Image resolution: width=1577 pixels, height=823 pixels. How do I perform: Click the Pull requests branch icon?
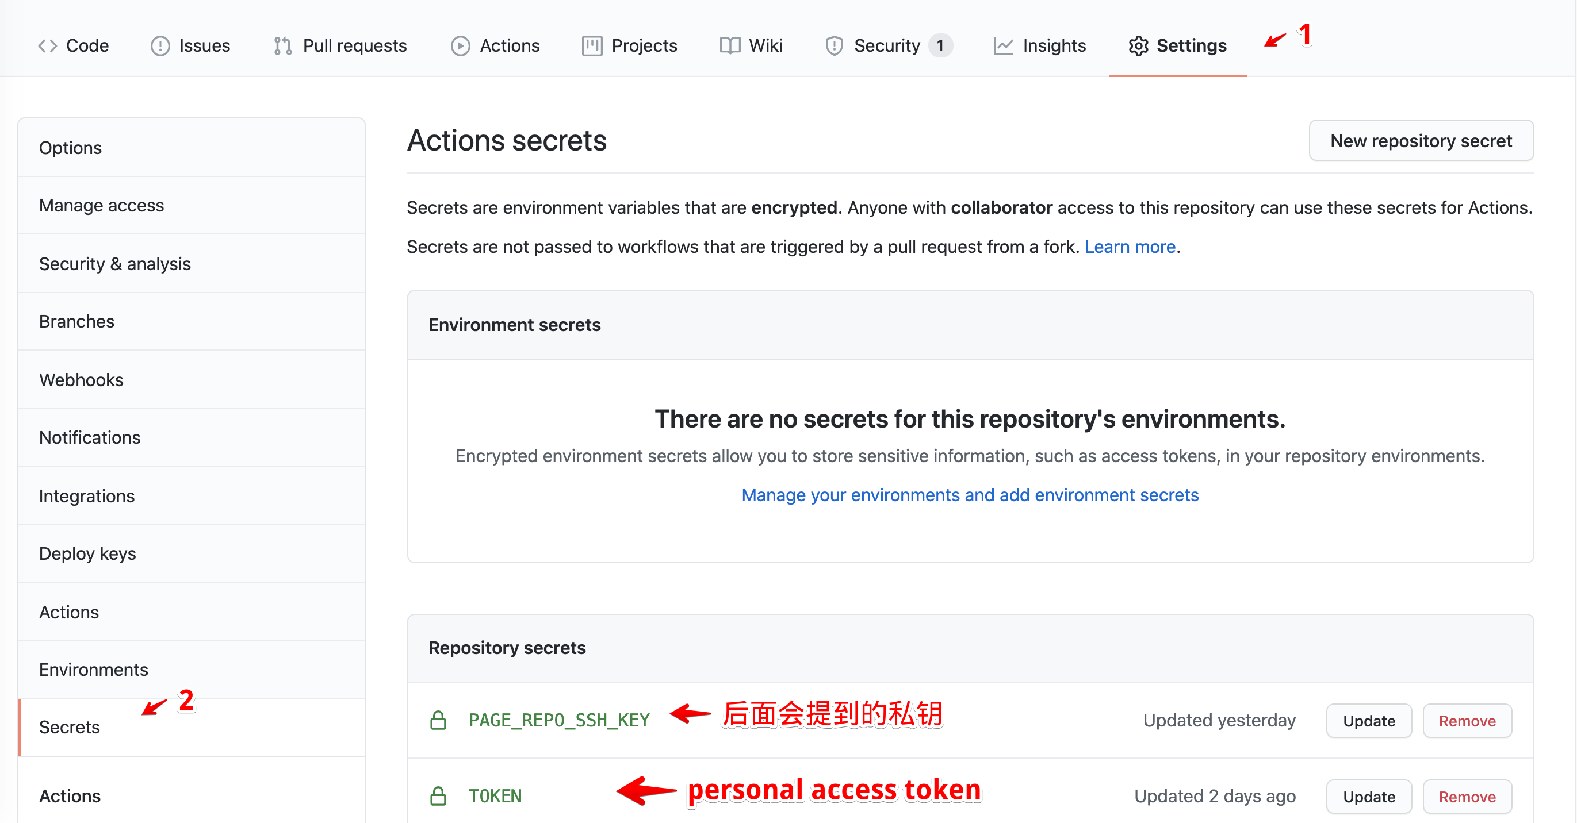282,46
